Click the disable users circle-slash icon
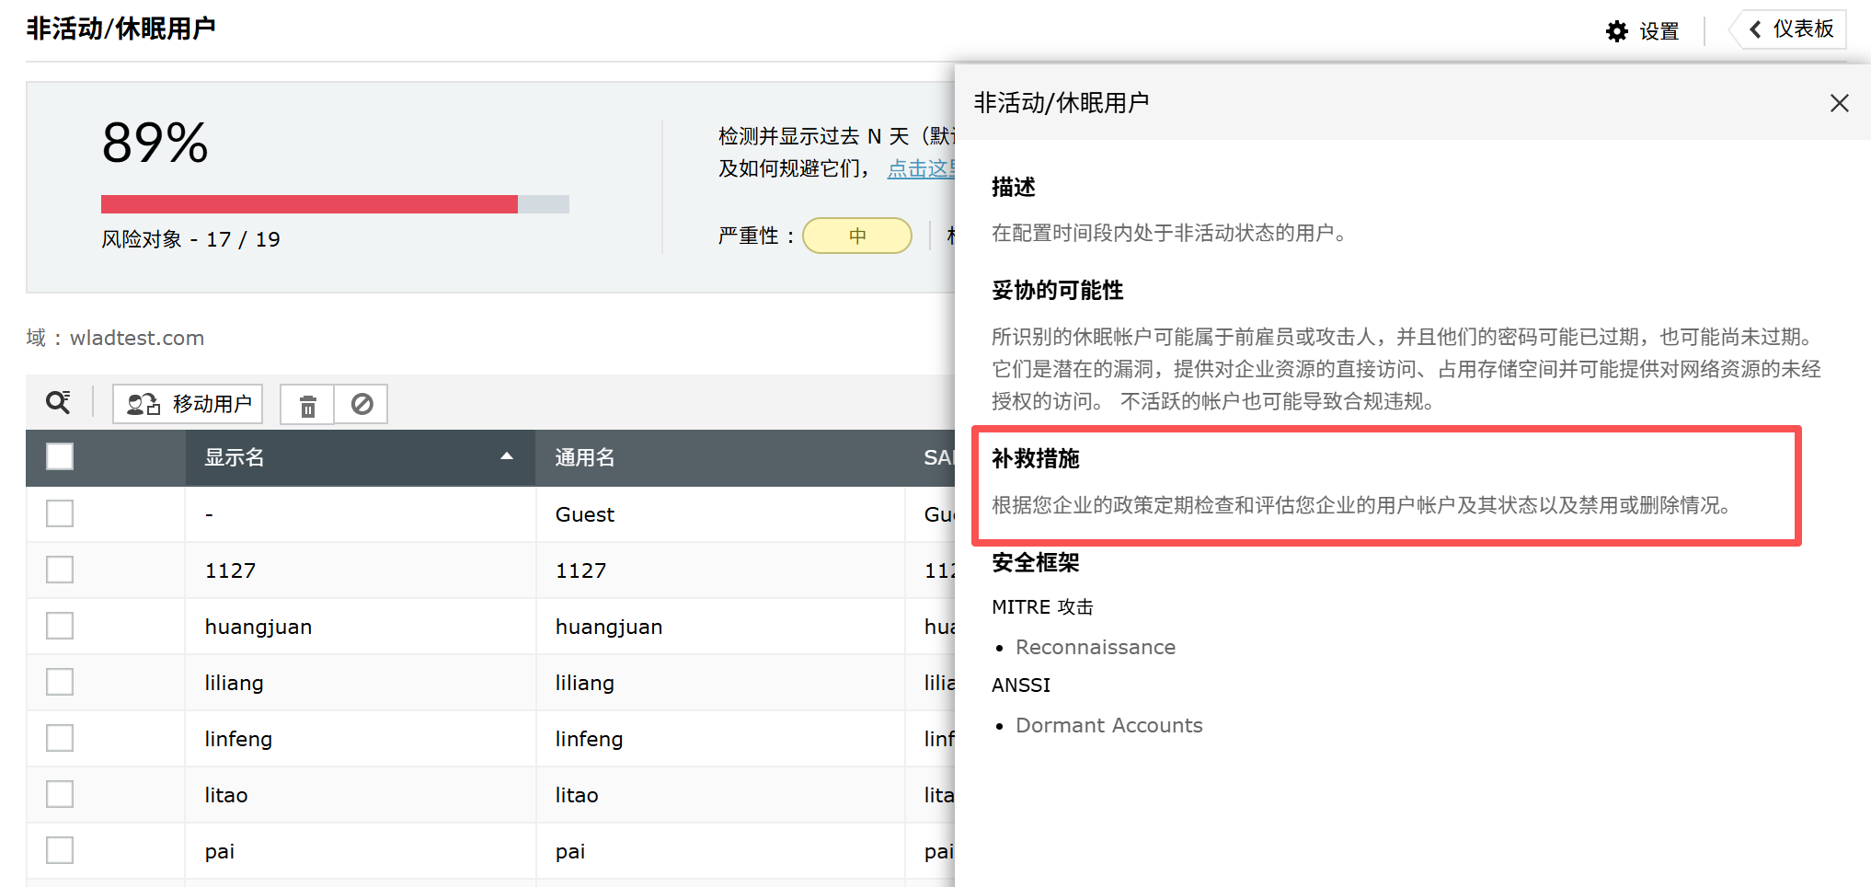Screen dimensions: 1871x887 362,405
